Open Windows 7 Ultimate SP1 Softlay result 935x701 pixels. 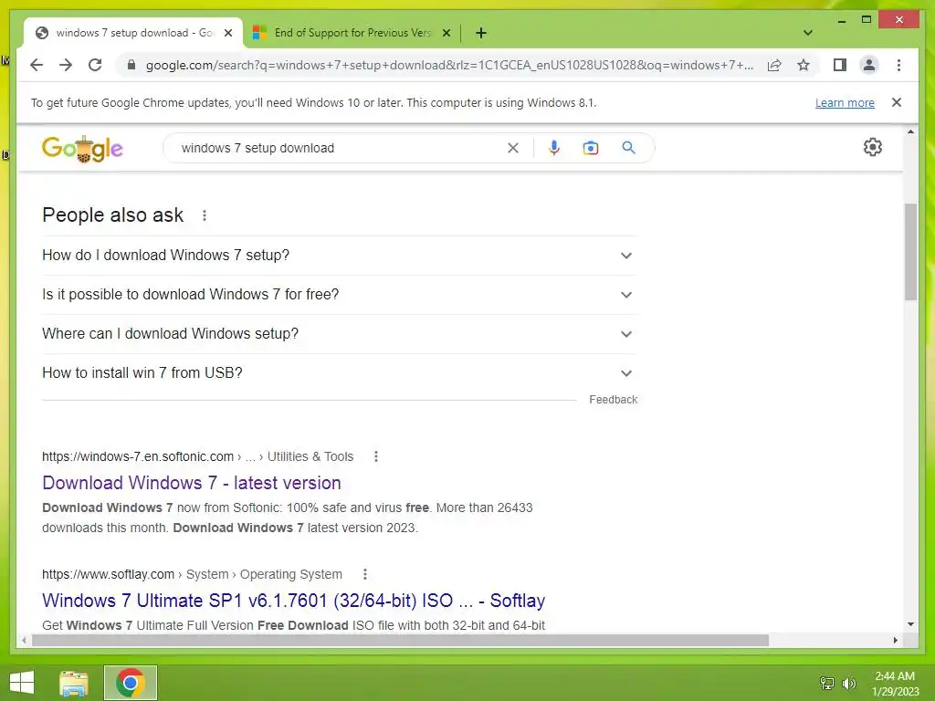tap(293, 601)
